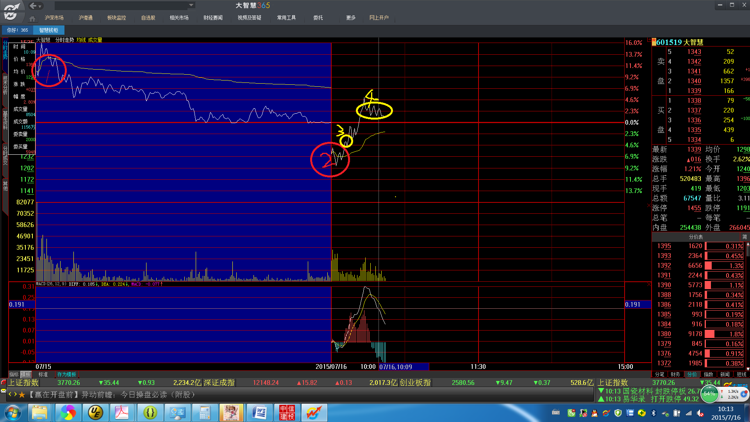The width and height of the screenshot is (750, 422).
Task: Open the dropdown of the top search box
Action: pos(191,5)
